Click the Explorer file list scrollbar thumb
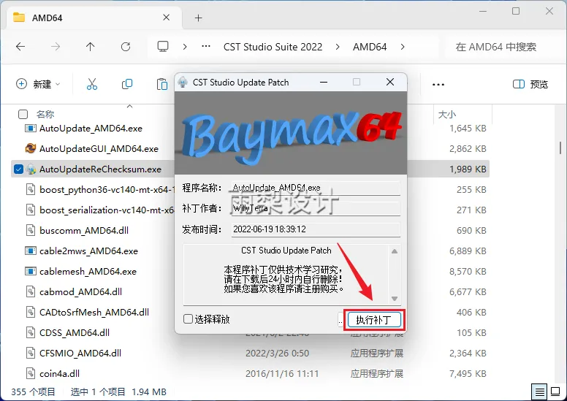The image size is (567, 401). [560, 148]
